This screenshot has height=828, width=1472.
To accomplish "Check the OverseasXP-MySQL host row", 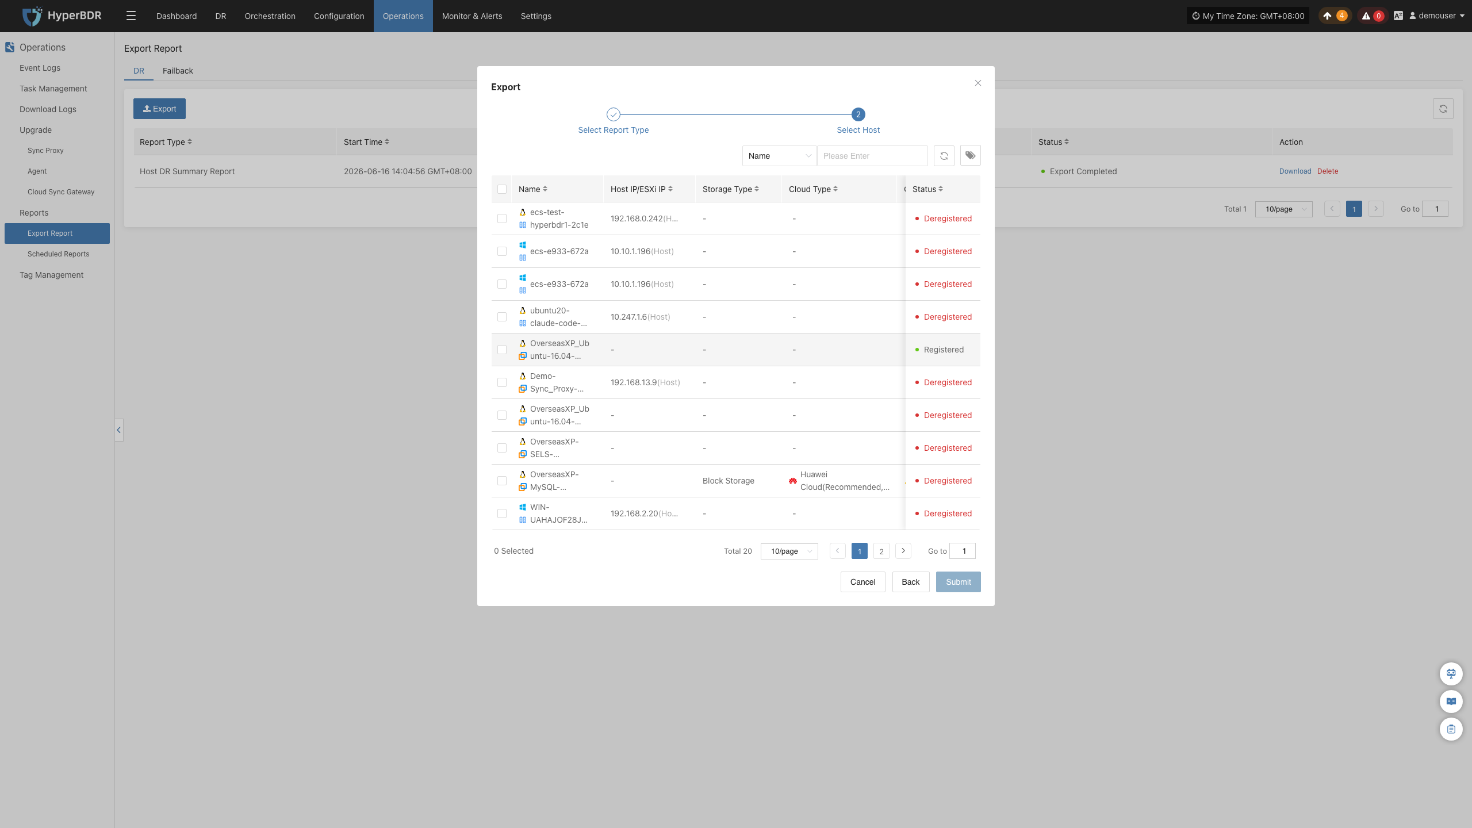I will pos(502,481).
